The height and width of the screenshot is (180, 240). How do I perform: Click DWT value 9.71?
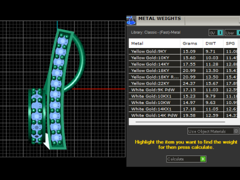click(210, 51)
